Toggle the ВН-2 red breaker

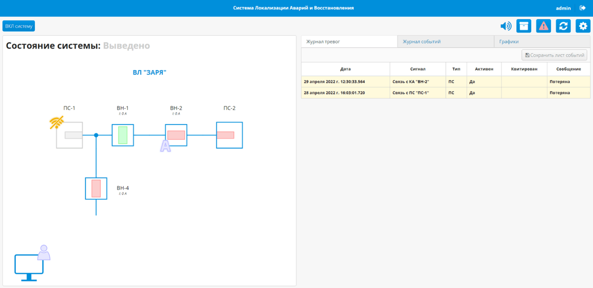pos(176,135)
